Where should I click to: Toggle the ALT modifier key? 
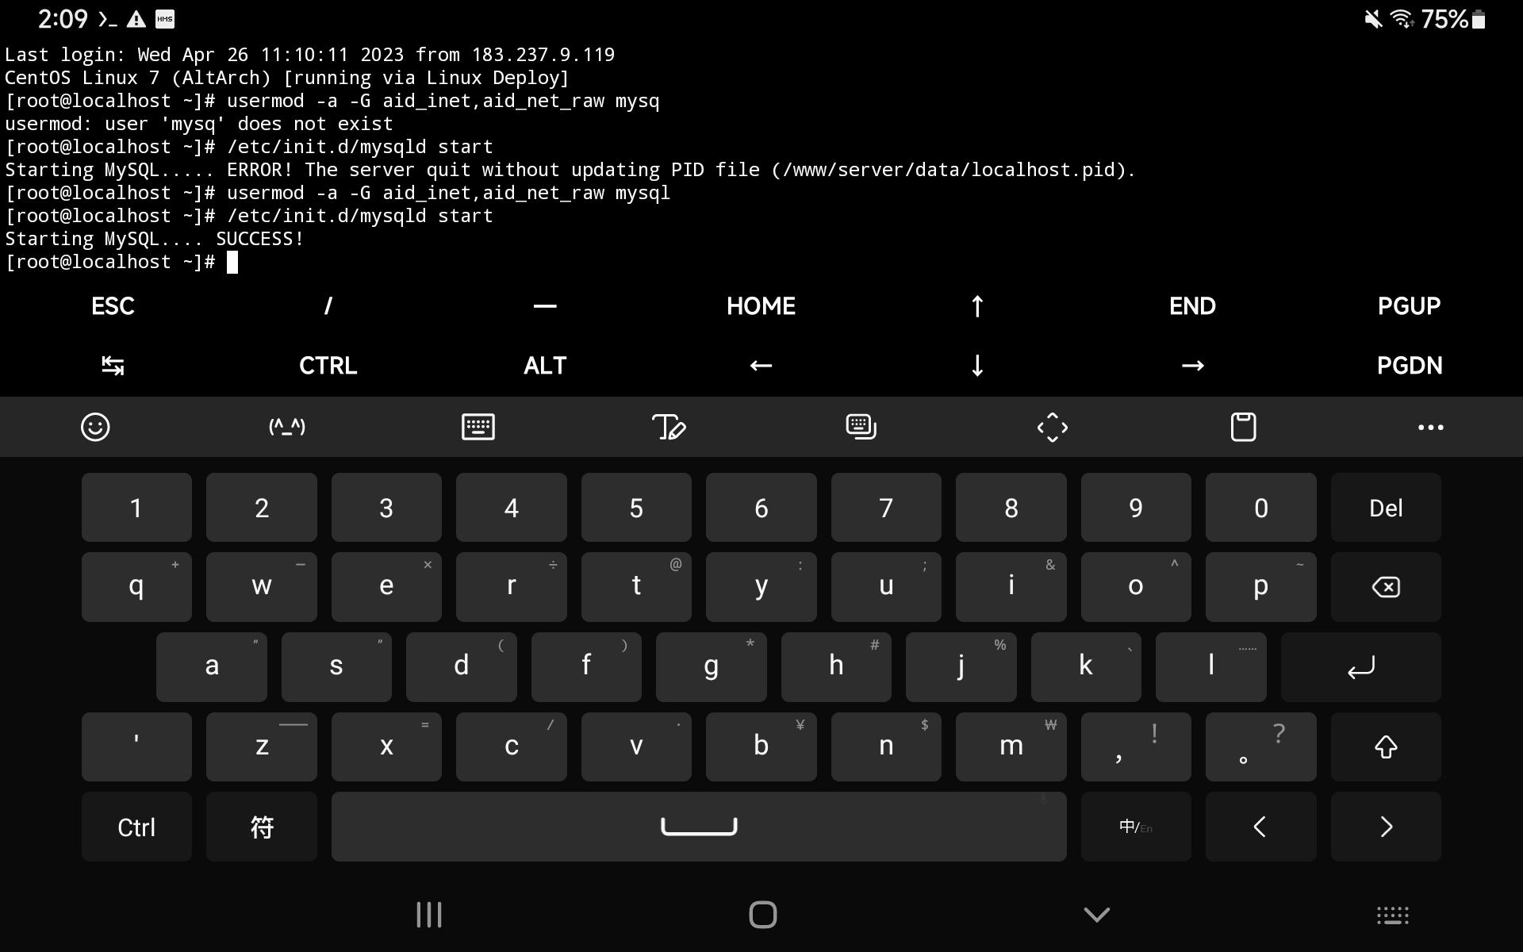[545, 366]
